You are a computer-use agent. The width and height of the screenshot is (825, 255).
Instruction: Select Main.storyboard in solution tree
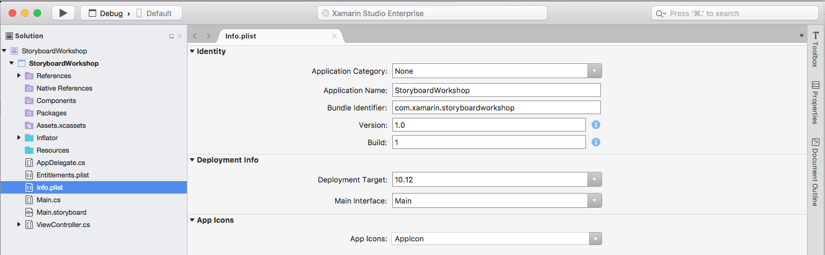point(61,212)
